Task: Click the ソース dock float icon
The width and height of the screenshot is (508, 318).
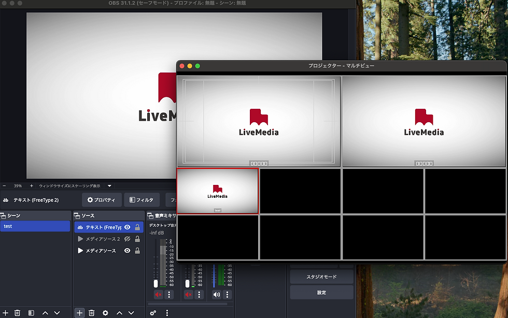Action: point(77,215)
